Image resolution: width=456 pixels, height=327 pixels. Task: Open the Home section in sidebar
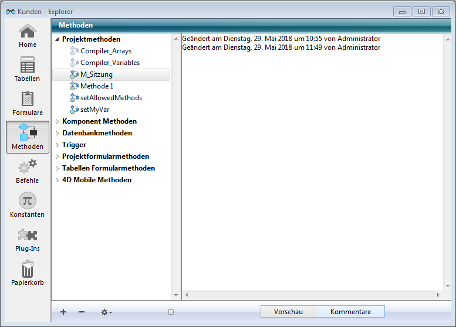point(27,35)
